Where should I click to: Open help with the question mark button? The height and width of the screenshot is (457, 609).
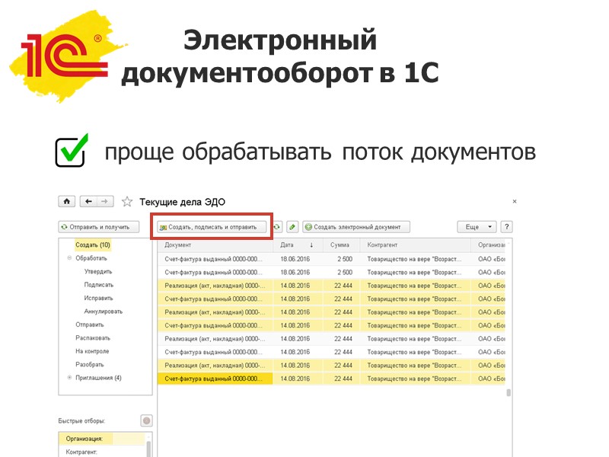click(x=506, y=227)
